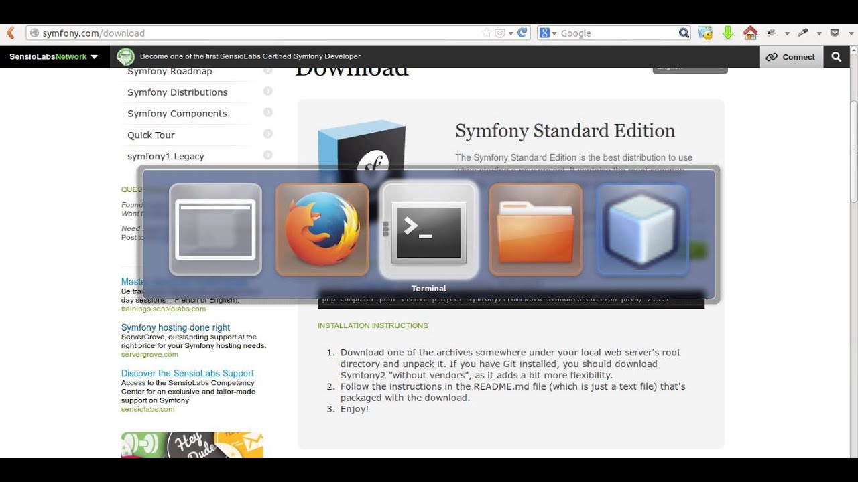Screen dimensions: 858x482
Task: Open symfony1 Legacy sidebar item
Action: click(166, 157)
